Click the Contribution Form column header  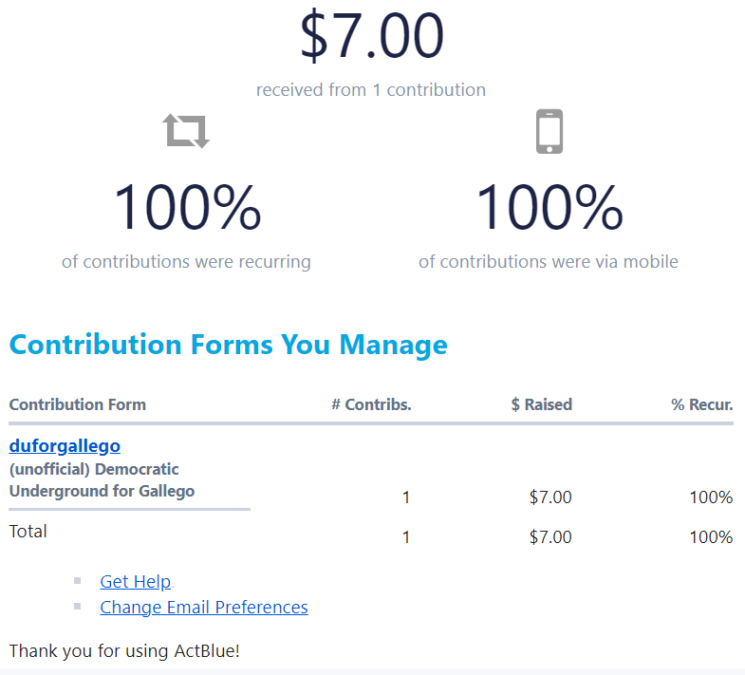pyautogui.click(x=78, y=404)
